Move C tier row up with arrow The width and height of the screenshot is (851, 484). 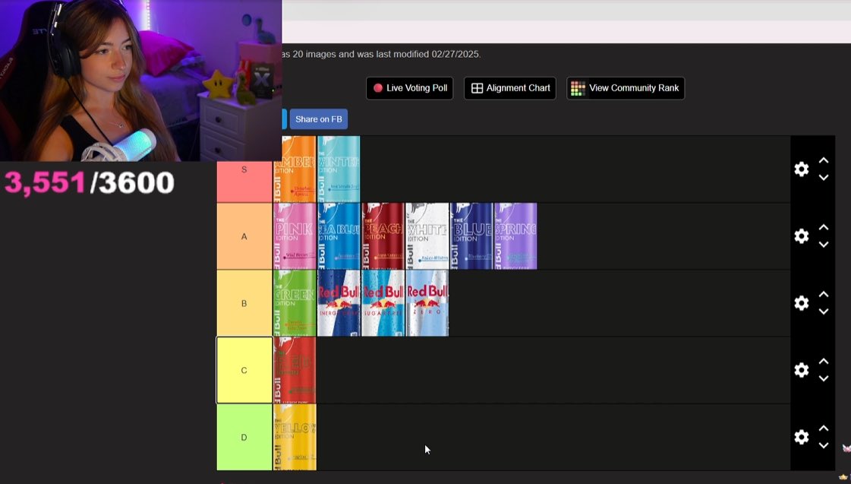click(824, 361)
